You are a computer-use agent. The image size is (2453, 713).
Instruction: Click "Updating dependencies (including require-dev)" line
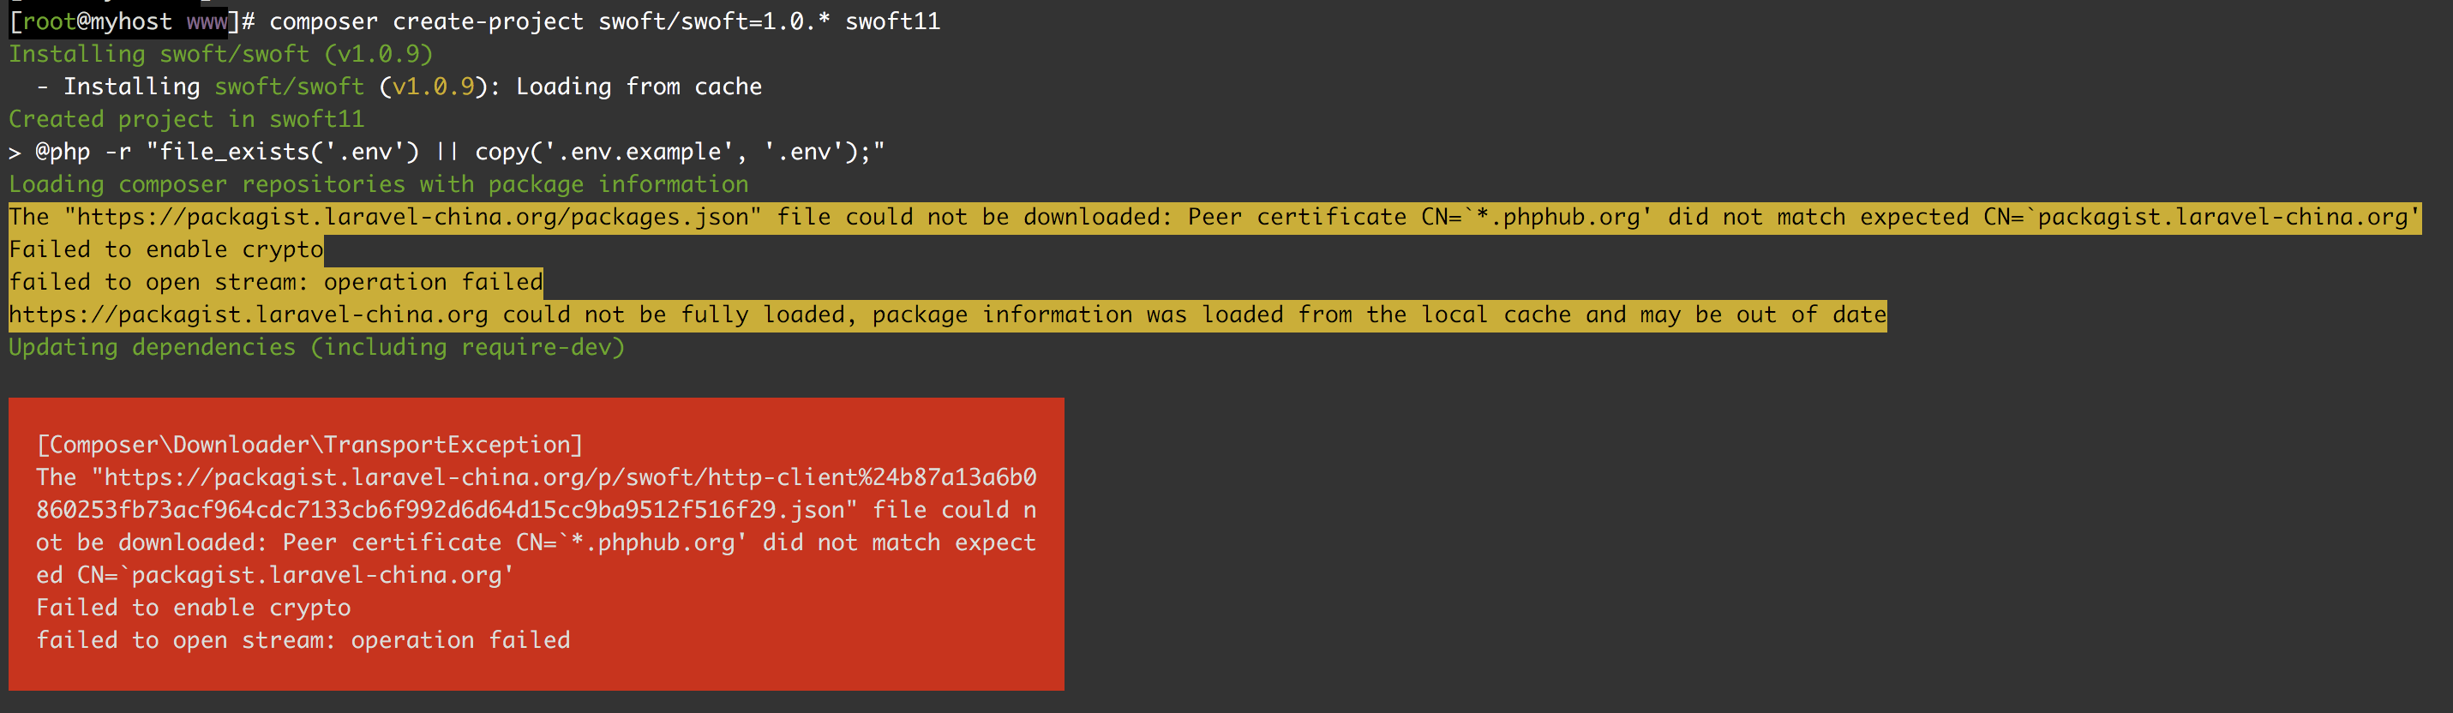tap(316, 347)
